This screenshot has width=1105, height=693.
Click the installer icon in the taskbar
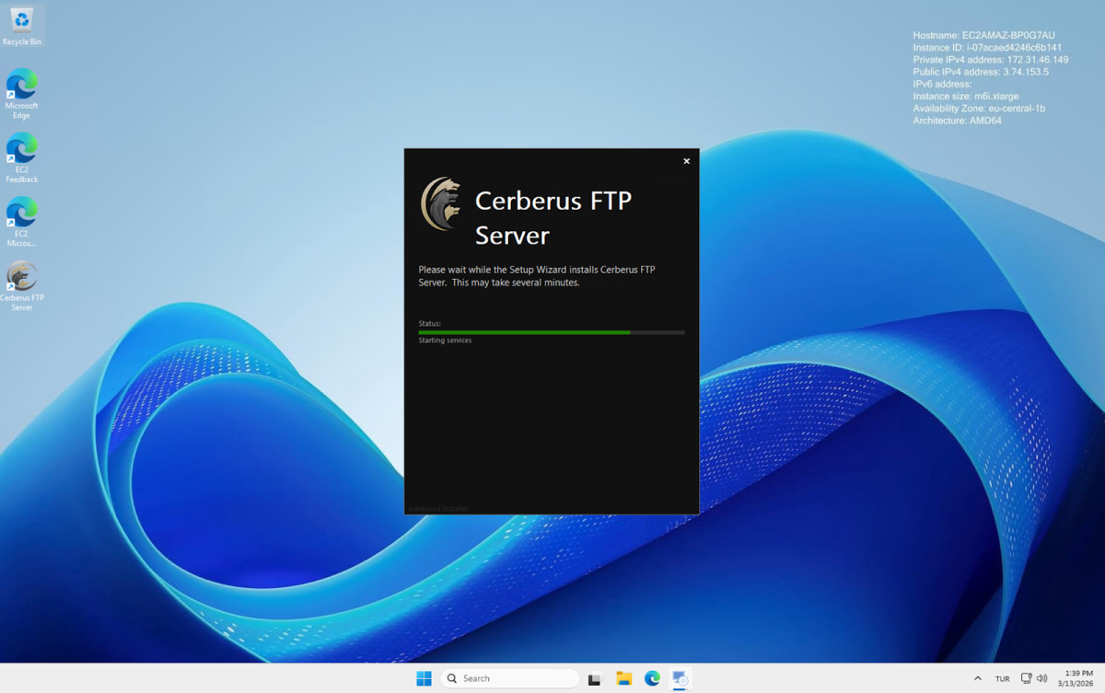coord(680,678)
